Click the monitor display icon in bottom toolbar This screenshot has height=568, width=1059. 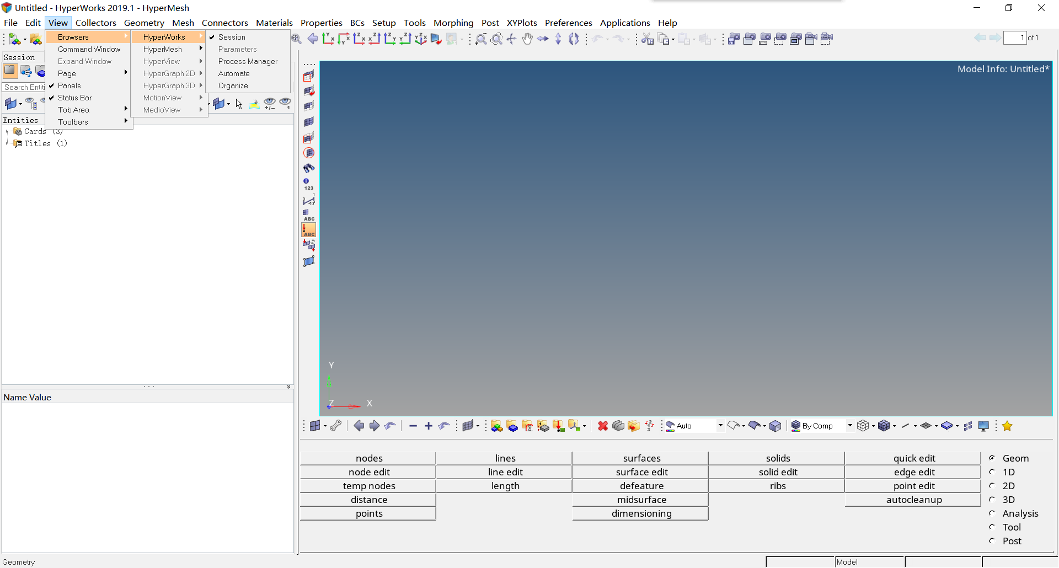(x=983, y=426)
